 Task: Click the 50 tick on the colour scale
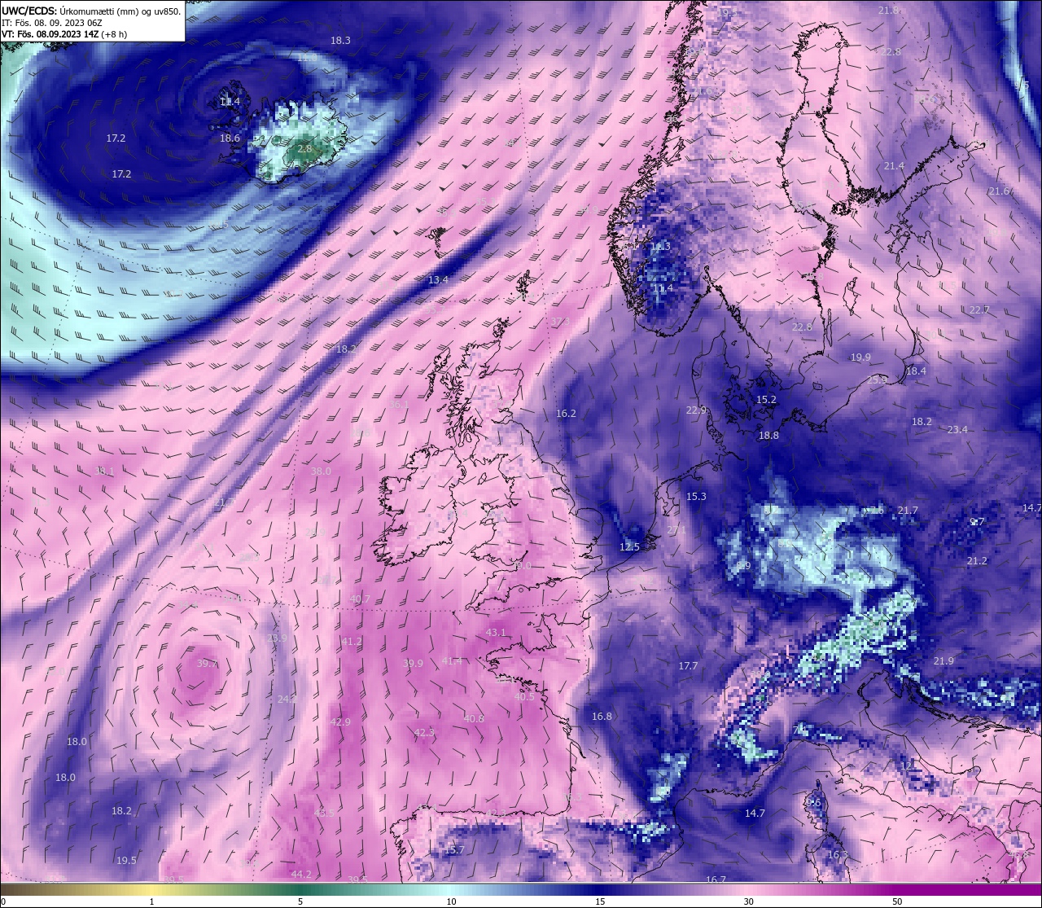[x=897, y=901]
